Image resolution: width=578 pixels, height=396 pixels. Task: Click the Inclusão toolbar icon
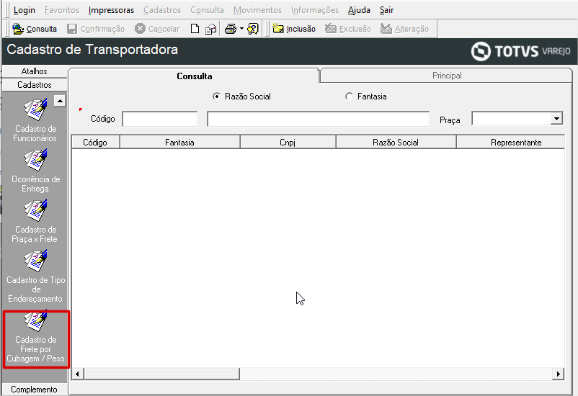pyautogui.click(x=277, y=28)
